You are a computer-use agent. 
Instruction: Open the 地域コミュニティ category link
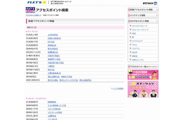coord(138,60)
